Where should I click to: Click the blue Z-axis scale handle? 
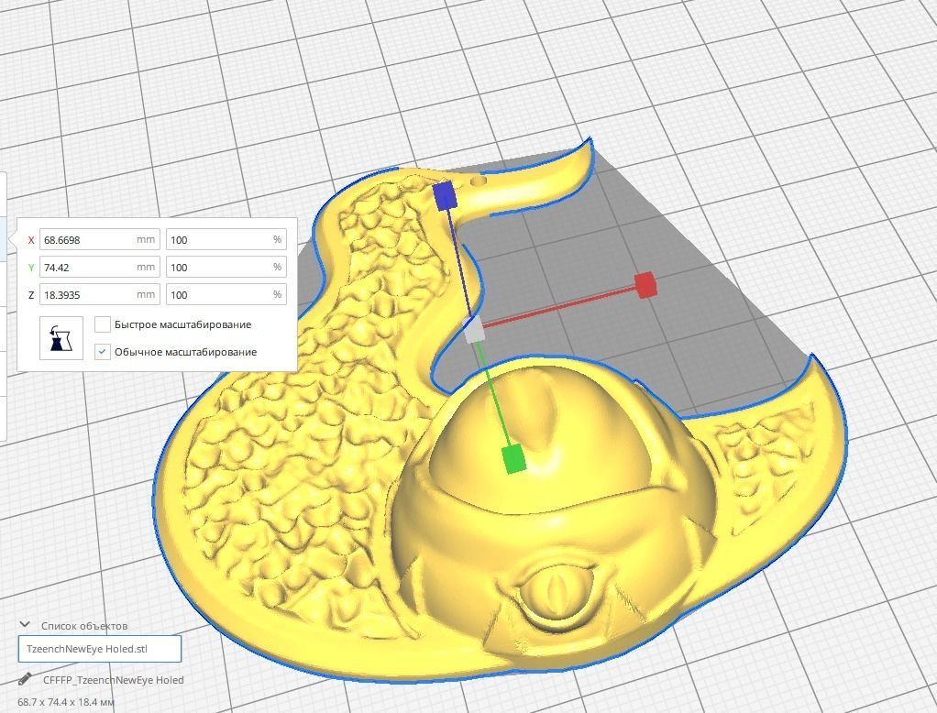pos(446,196)
